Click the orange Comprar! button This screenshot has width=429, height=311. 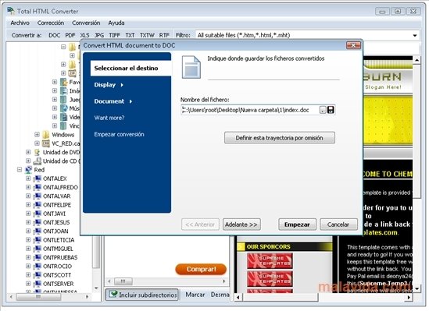tap(201, 269)
